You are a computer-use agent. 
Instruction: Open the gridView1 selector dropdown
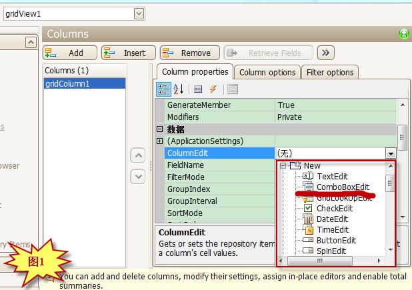[x=139, y=13]
